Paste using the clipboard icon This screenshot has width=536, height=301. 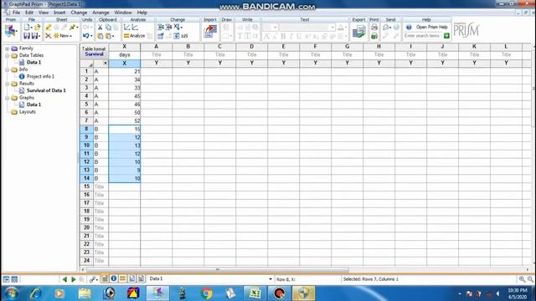click(100, 35)
